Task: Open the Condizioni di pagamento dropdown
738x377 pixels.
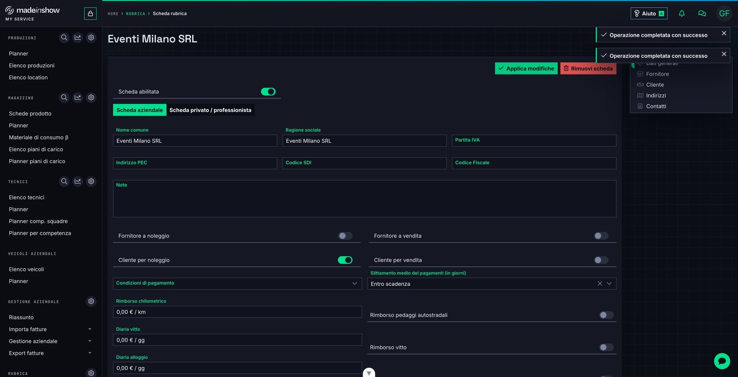Action: tap(237, 284)
